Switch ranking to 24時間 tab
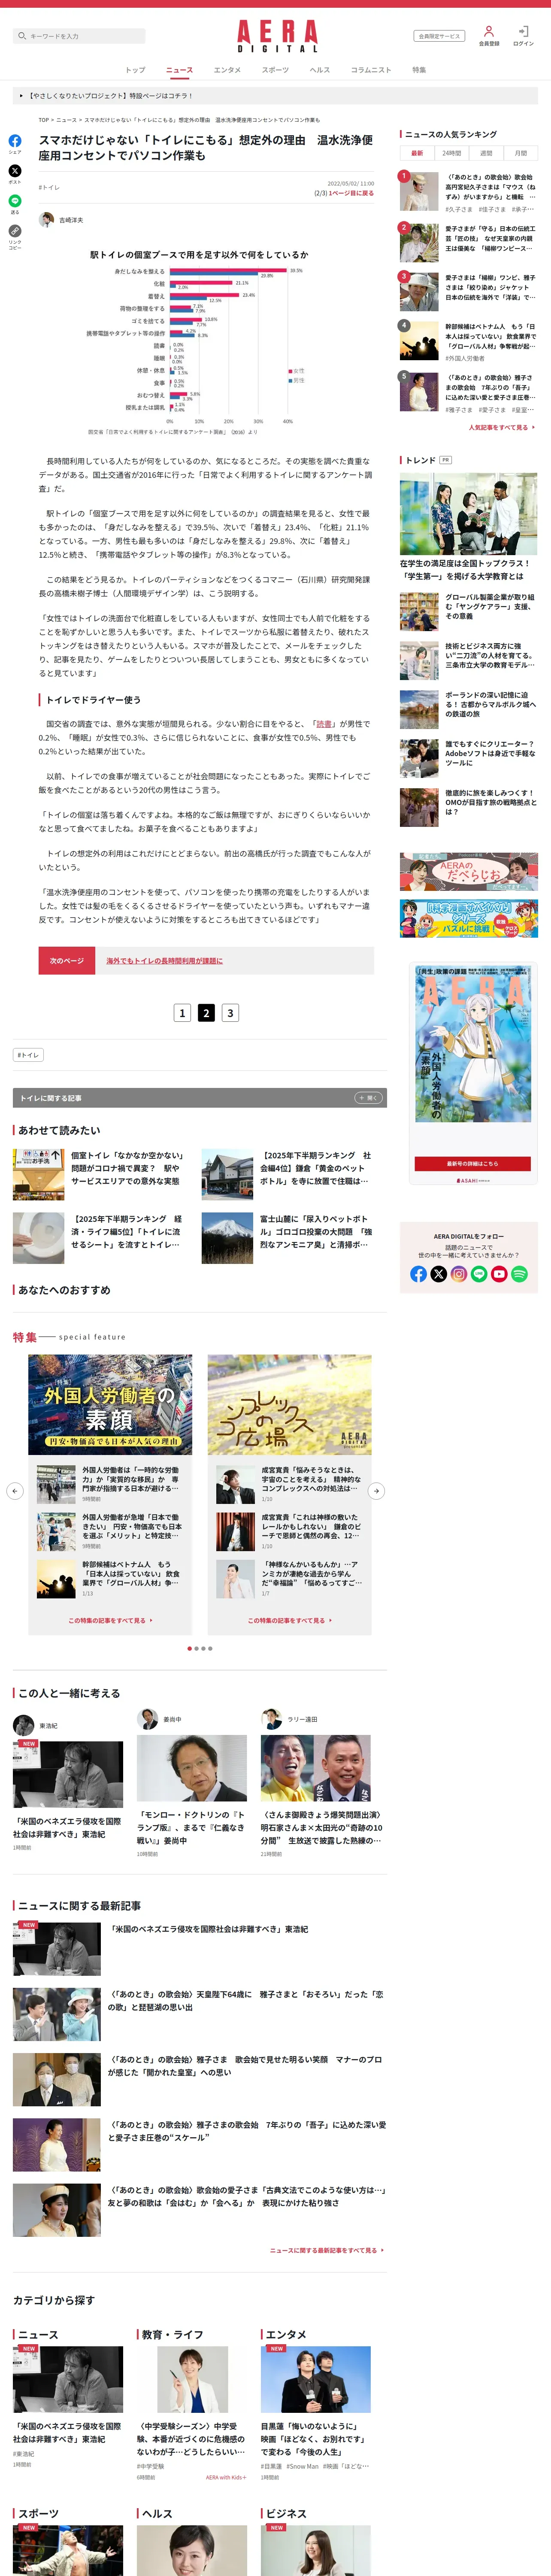The width and height of the screenshot is (551, 2576). [x=452, y=153]
